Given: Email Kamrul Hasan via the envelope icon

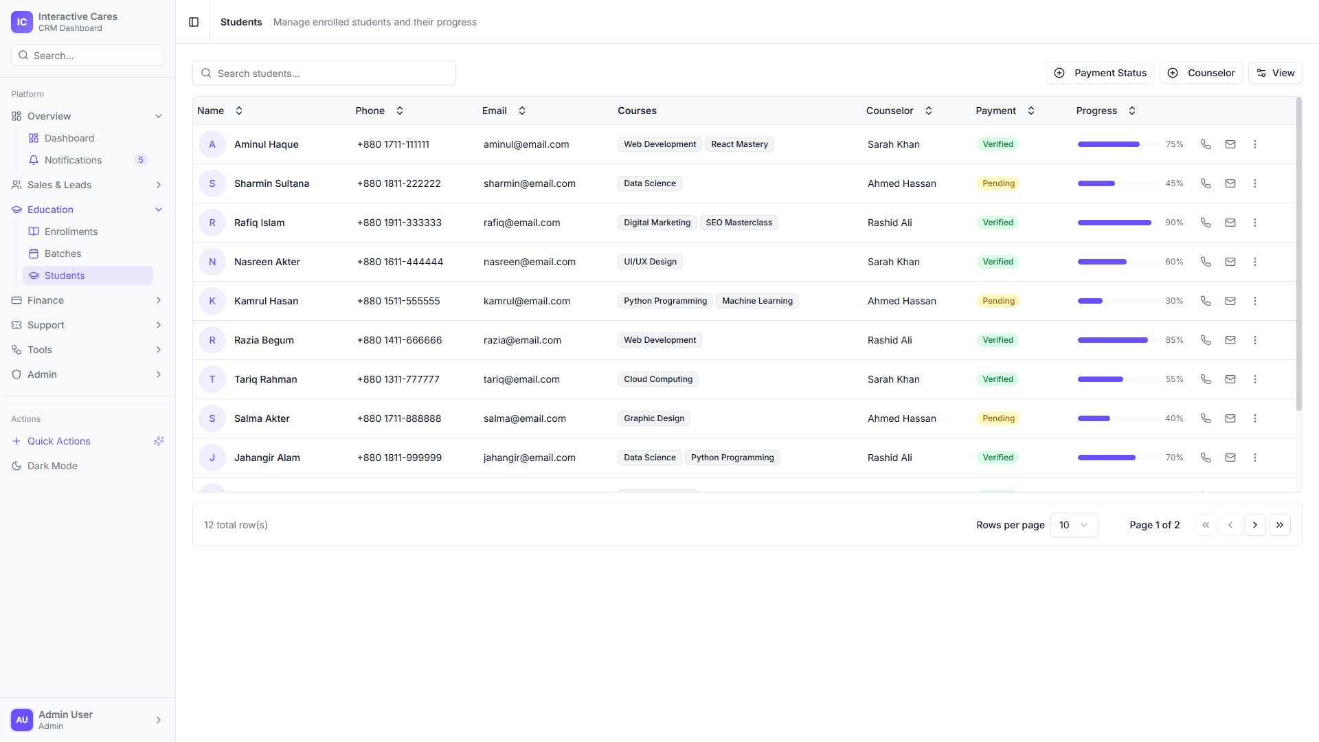Looking at the screenshot, I should [x=1230, y=300].
